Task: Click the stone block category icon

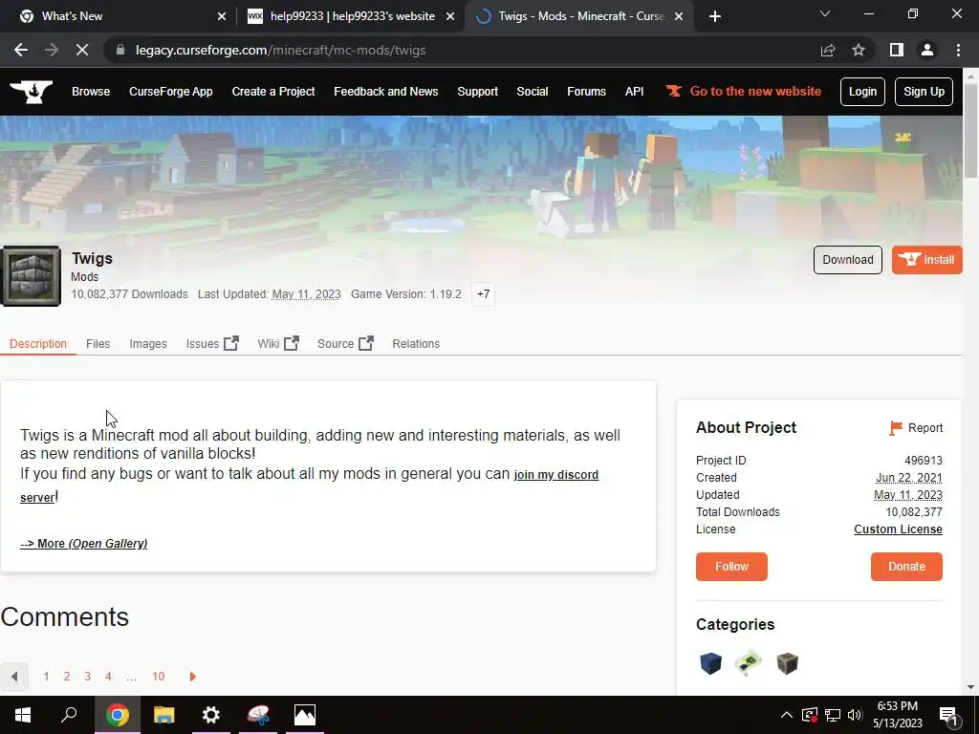Action: click(x=788, y=663)
